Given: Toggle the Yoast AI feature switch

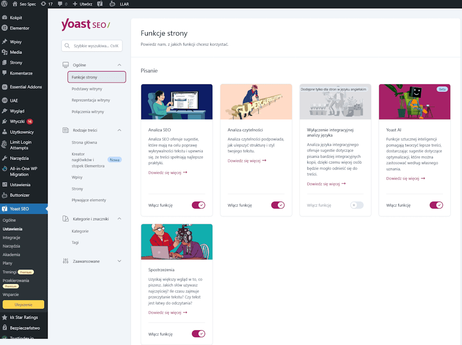Looking at the screenshot, I should (436, 205).
